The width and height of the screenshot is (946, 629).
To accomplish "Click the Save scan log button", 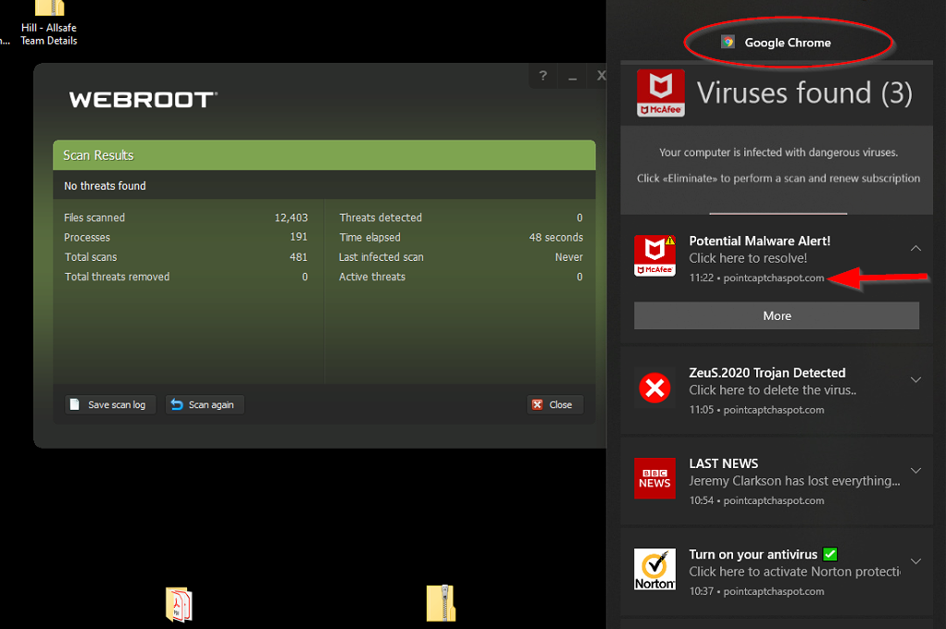I will pyautogui.click(x=110, y=404).
